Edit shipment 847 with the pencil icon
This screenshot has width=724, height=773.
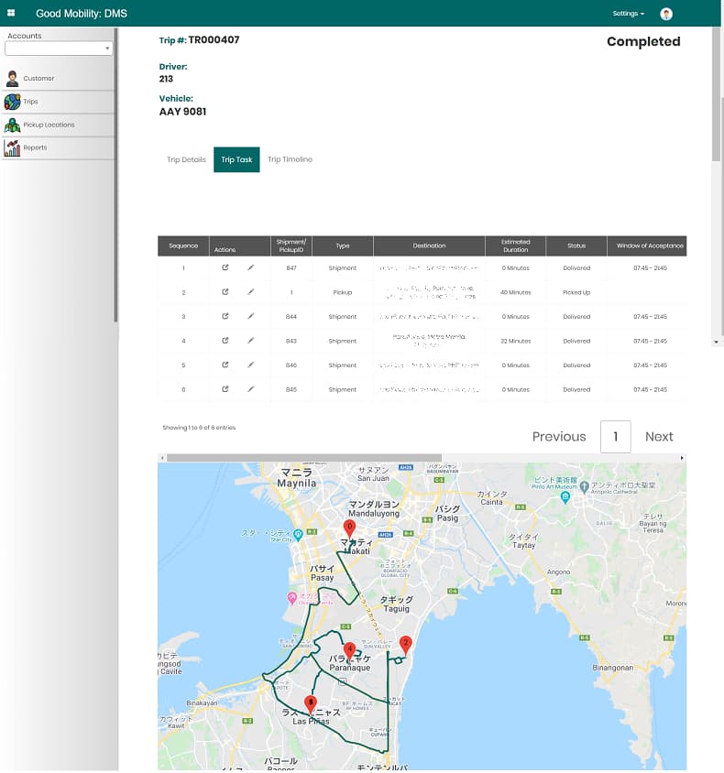tap(250, 267)
